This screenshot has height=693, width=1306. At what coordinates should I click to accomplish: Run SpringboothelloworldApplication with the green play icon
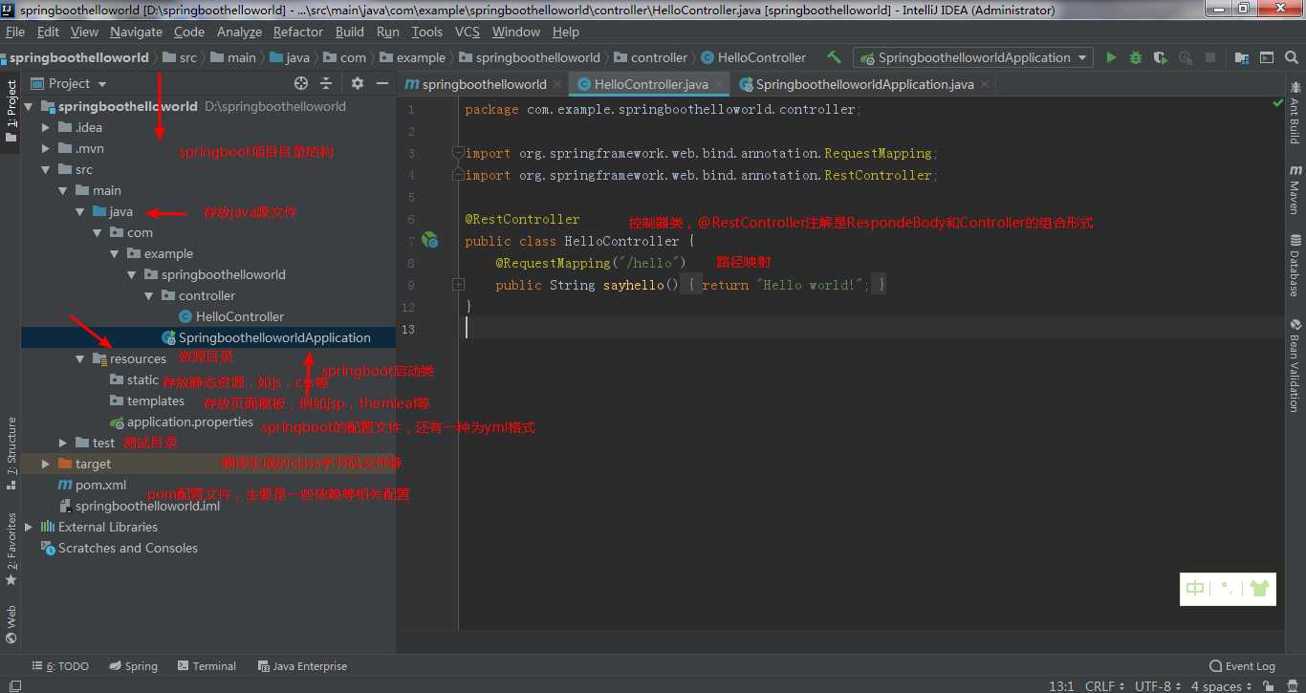[1111, 57]
